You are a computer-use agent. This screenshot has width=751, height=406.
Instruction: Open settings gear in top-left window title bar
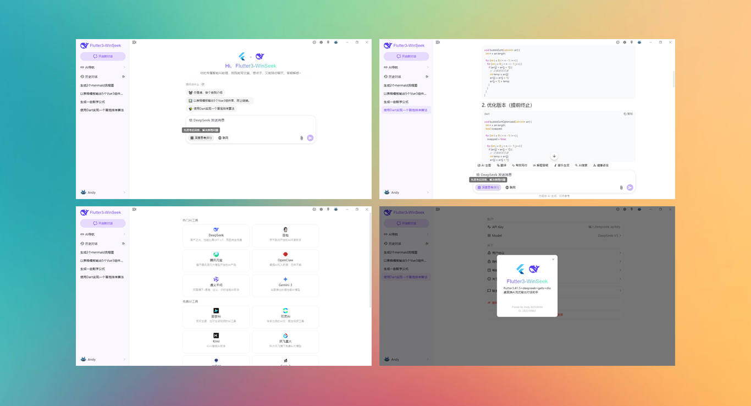[x=321, y=42]
